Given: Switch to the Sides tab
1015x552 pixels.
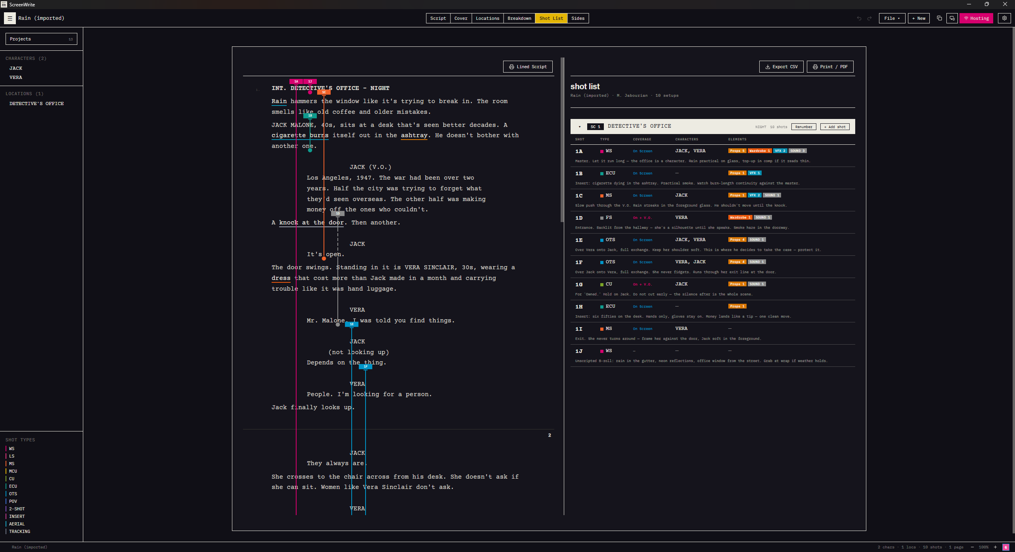Looking at the screenshot, I should [578, 18].
